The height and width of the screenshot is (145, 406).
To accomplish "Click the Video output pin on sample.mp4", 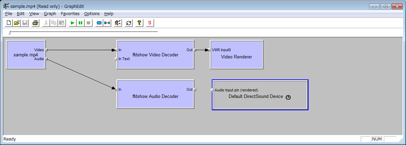I will click(46, 50).
